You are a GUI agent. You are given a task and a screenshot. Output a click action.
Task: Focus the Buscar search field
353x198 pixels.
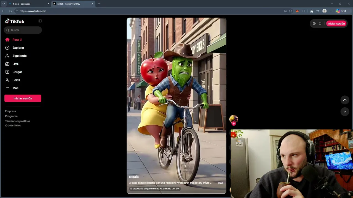23,30
